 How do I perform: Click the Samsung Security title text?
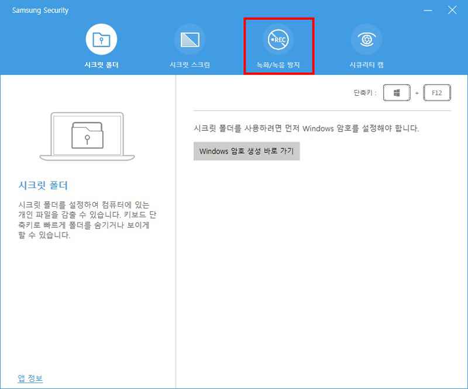(x=40, y=10)
